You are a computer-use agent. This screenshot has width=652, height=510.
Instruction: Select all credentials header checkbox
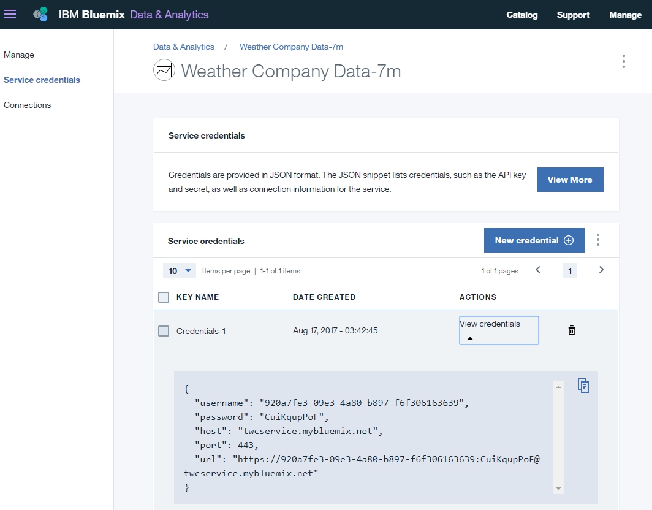164,297
